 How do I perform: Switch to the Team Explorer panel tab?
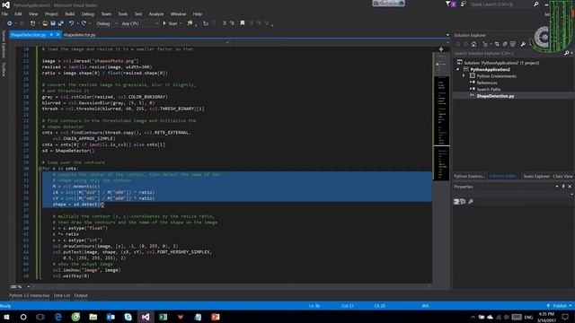click(536, 176)
